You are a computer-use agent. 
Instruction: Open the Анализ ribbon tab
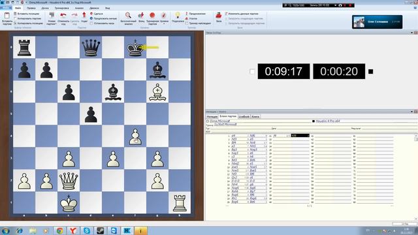click(x=79, y=8)
